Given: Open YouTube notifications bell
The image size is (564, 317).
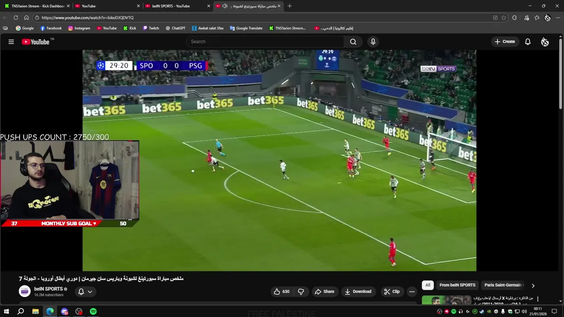Looking at the screenshot, I should coord(527,42).
